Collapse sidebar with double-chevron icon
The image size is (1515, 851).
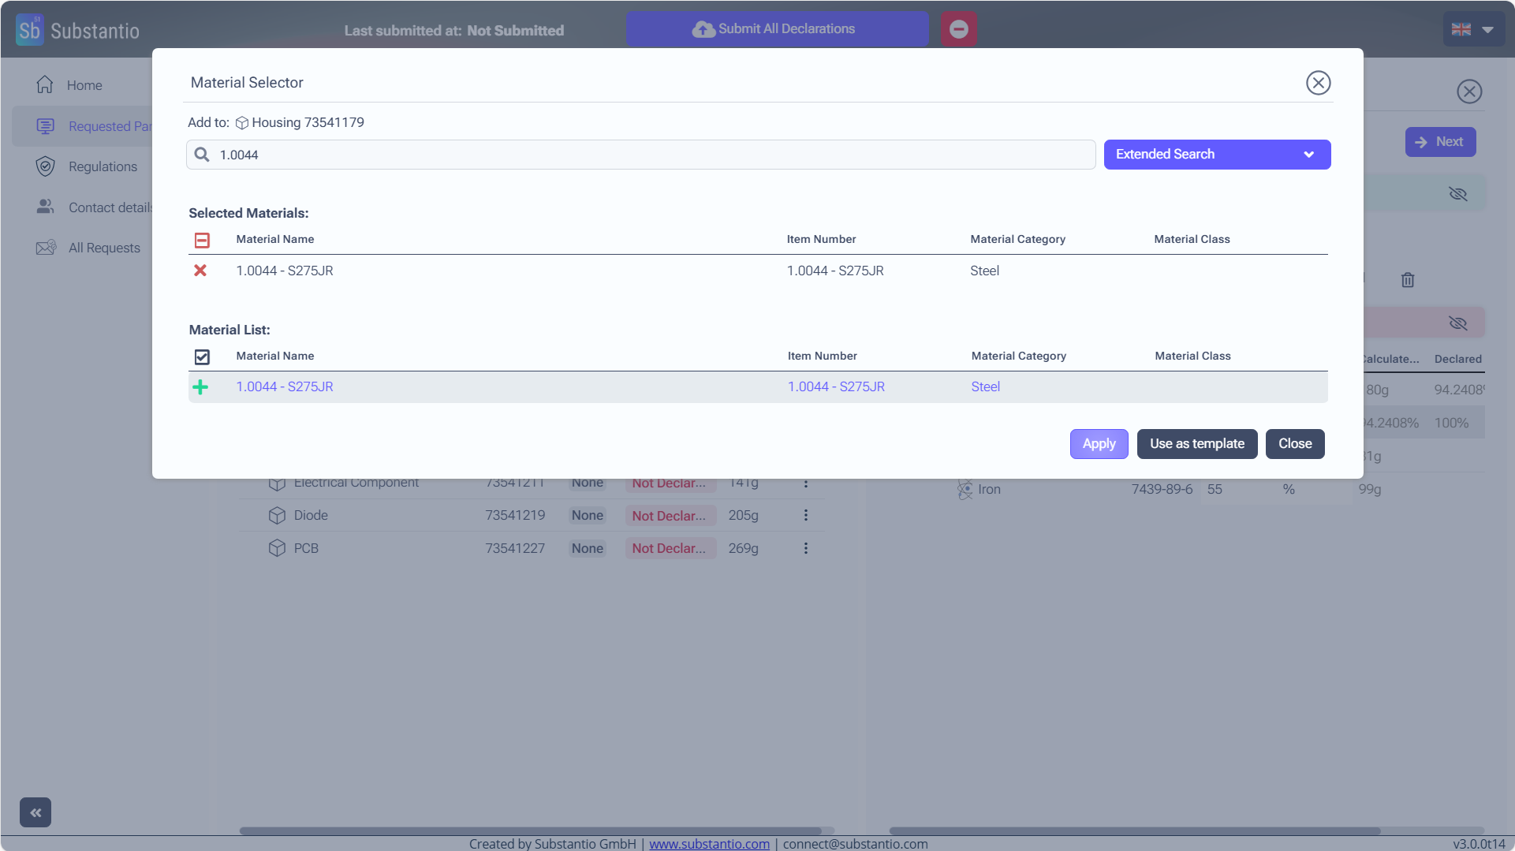(35, 812)
